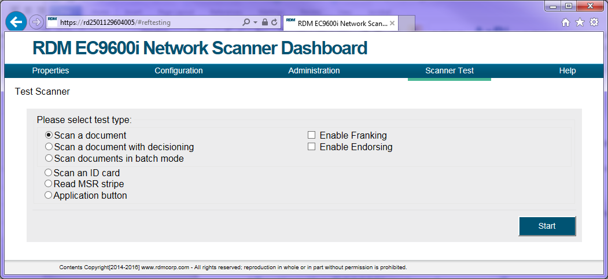Switch to Scanner Test menu
608x279 pixels.
pos(449,71)
